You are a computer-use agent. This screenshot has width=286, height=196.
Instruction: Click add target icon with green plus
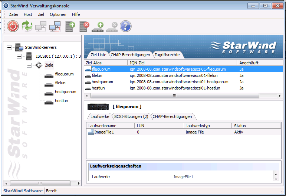coord(98,27)
